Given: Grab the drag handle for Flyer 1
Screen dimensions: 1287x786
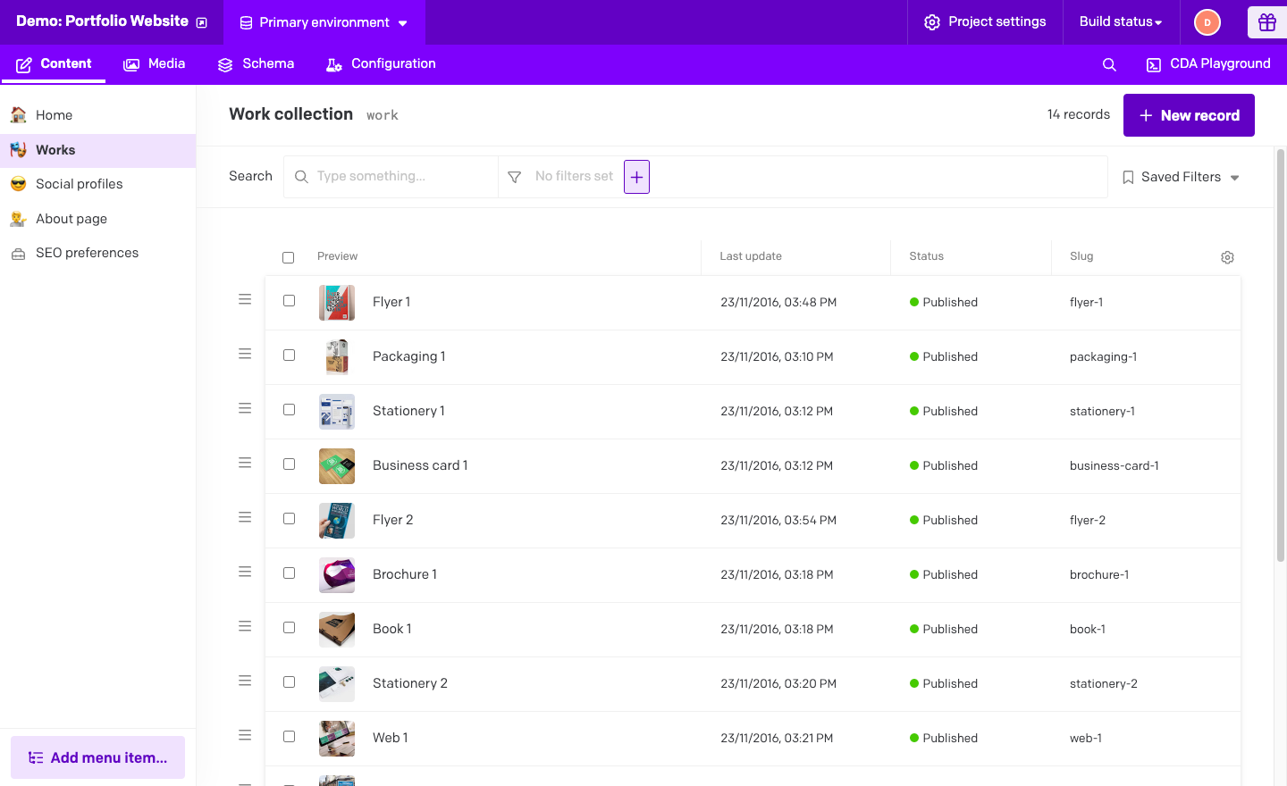Looking at the screenshot, I should tap(245, 299).
